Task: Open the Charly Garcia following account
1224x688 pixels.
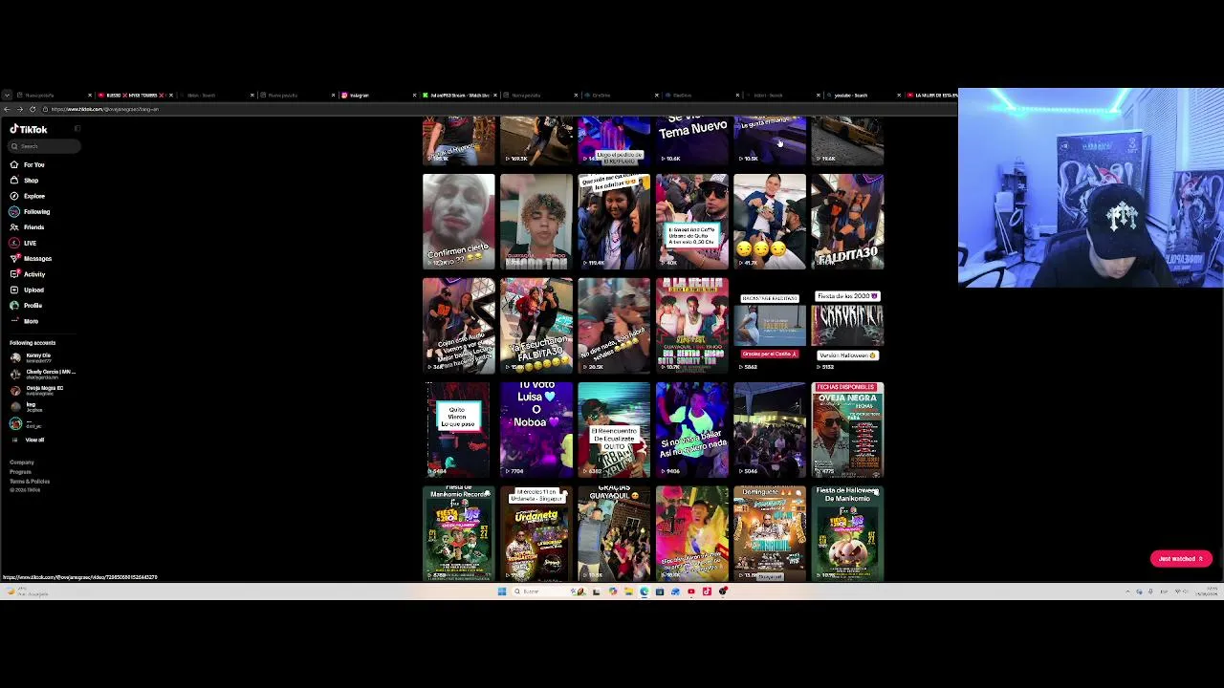Action: [x=42, y=374]
